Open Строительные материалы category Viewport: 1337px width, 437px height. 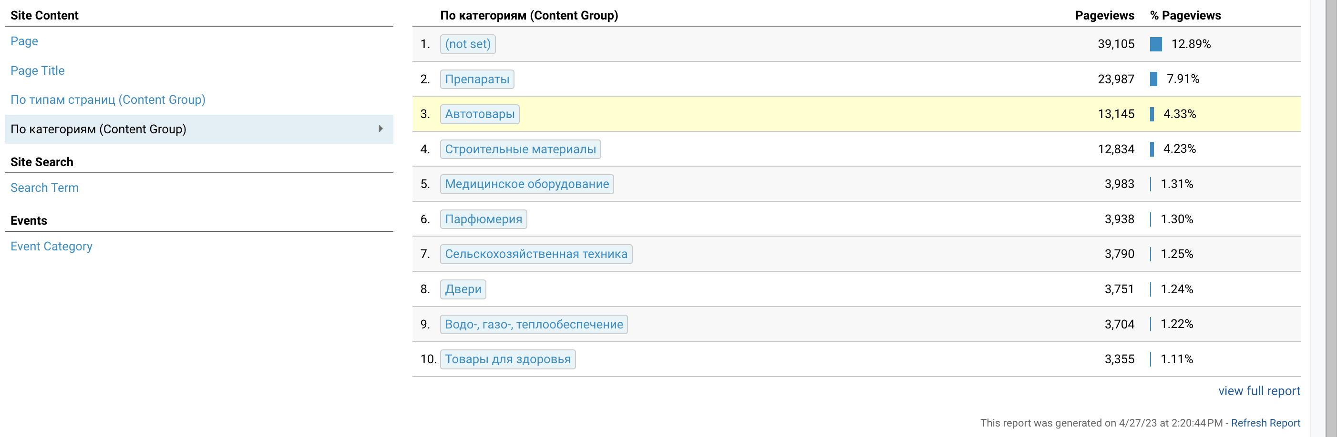click(x=520, y=149)
